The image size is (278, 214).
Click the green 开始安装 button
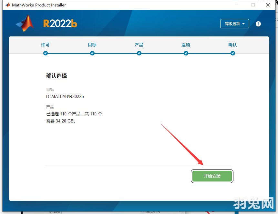[212, 176]
